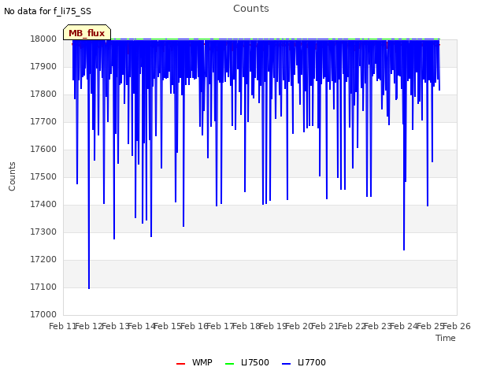Viewport: 504px width, 378px height.
Task: Click the 17600 y-axis tick label
Action: click(43, 149)
